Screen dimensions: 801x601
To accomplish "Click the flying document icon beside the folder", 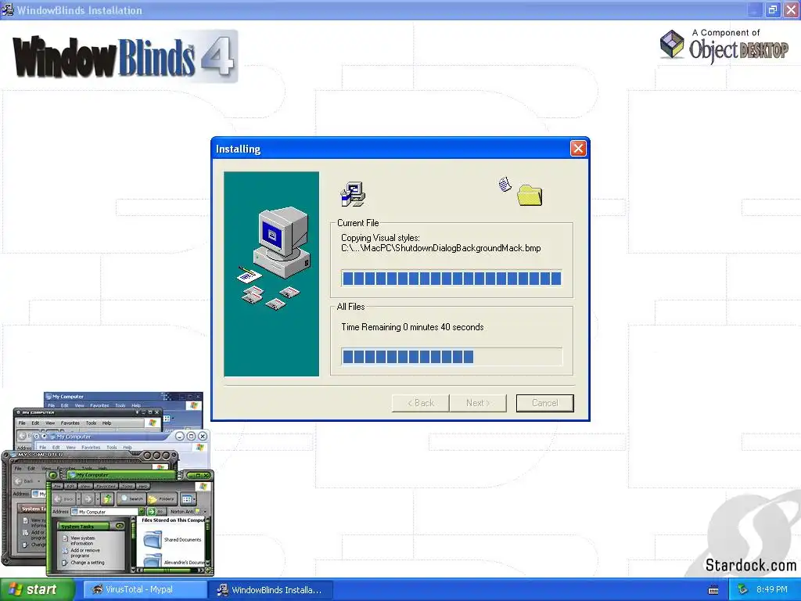I will (505, 185).
